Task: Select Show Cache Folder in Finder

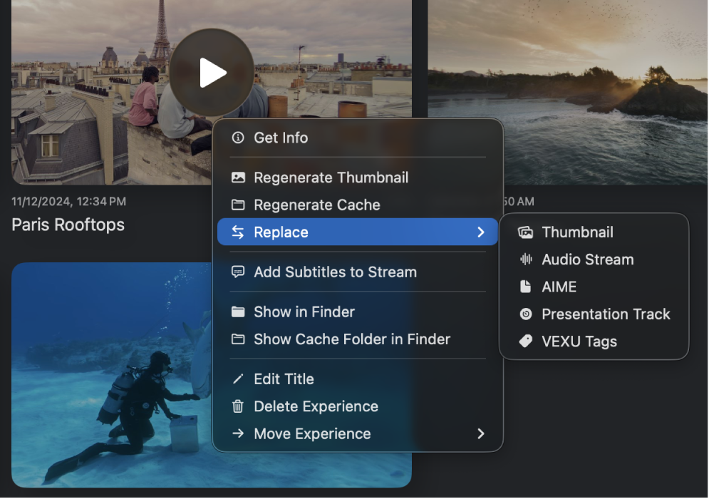Action: tap(351, 339)
